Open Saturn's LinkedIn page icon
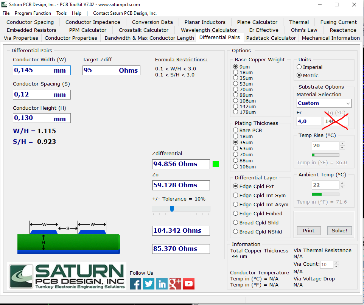Screen dimensions: 364x305 click(162, 284)
